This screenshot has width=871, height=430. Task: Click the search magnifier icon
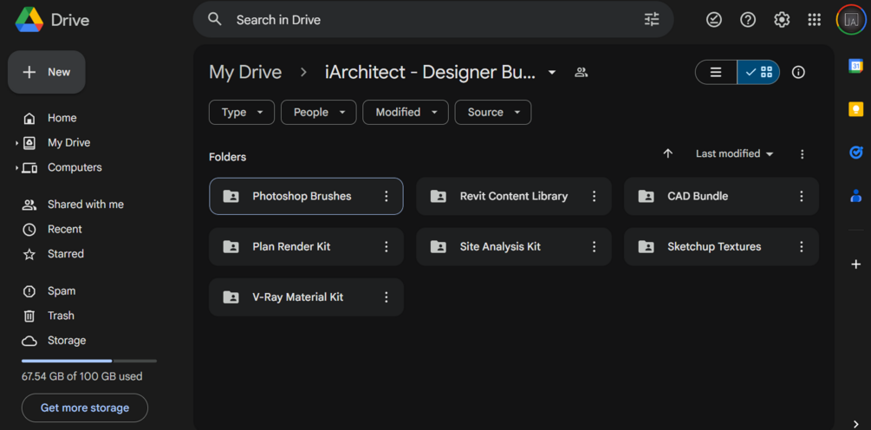(x=214, y=19)
